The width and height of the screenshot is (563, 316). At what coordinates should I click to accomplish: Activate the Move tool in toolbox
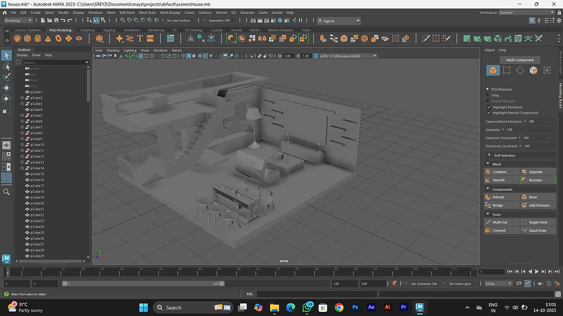(6, 88)
